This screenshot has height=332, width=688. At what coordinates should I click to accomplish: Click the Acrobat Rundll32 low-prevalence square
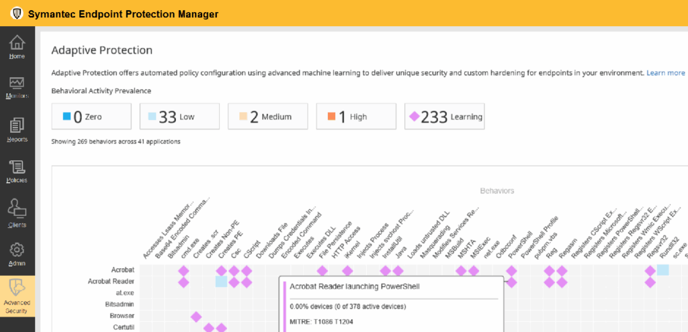pos(662,270)
